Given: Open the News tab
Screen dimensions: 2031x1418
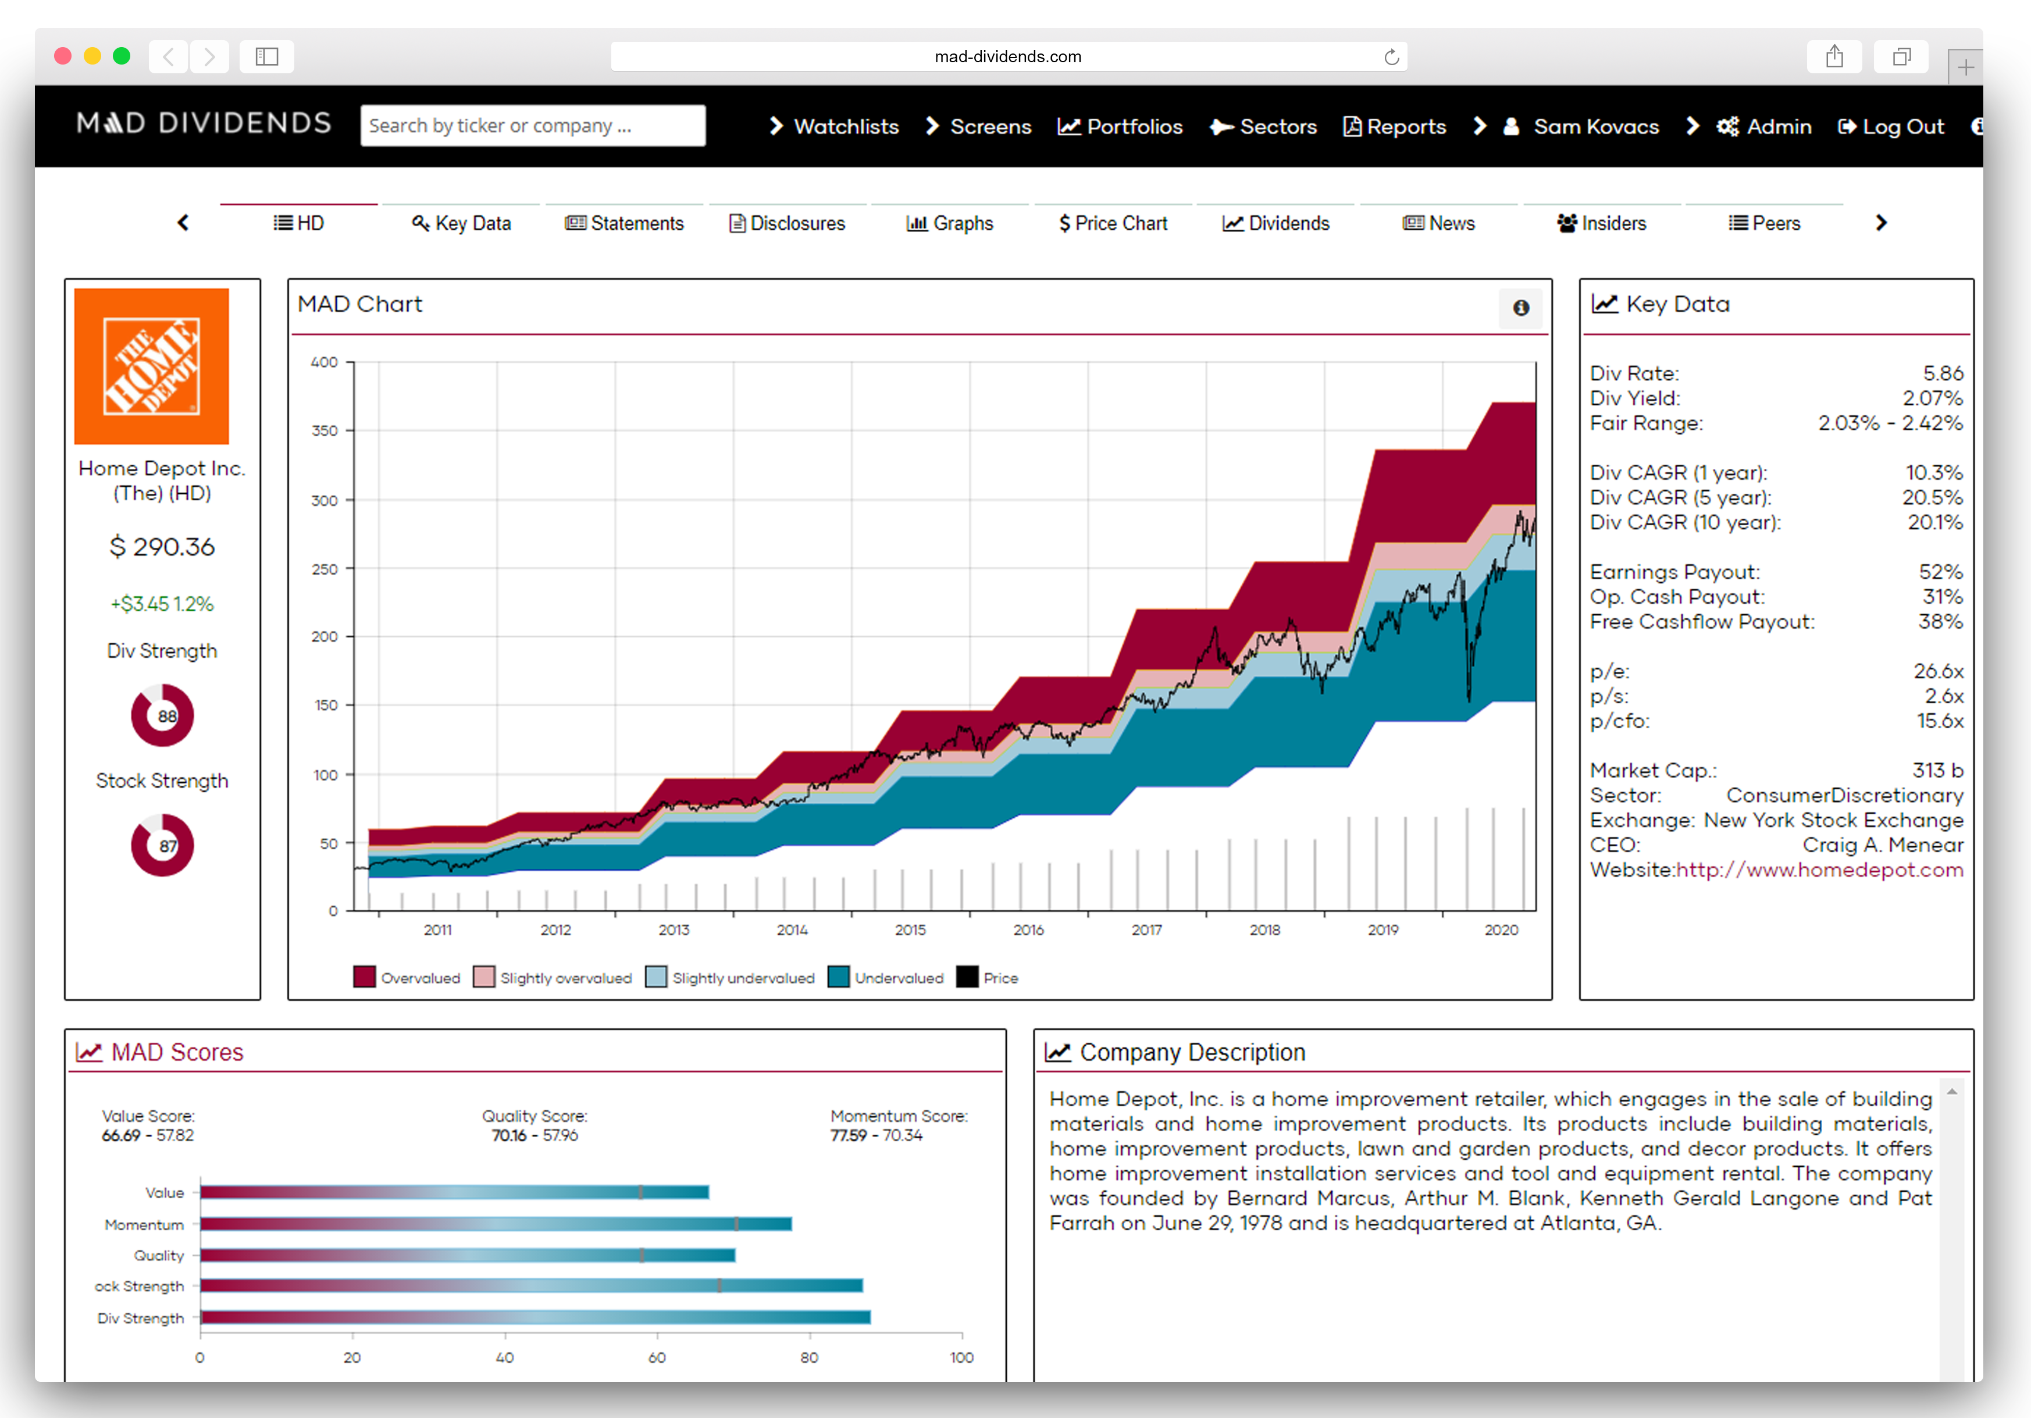Looking at the screenshot, I should [1438, 223].
